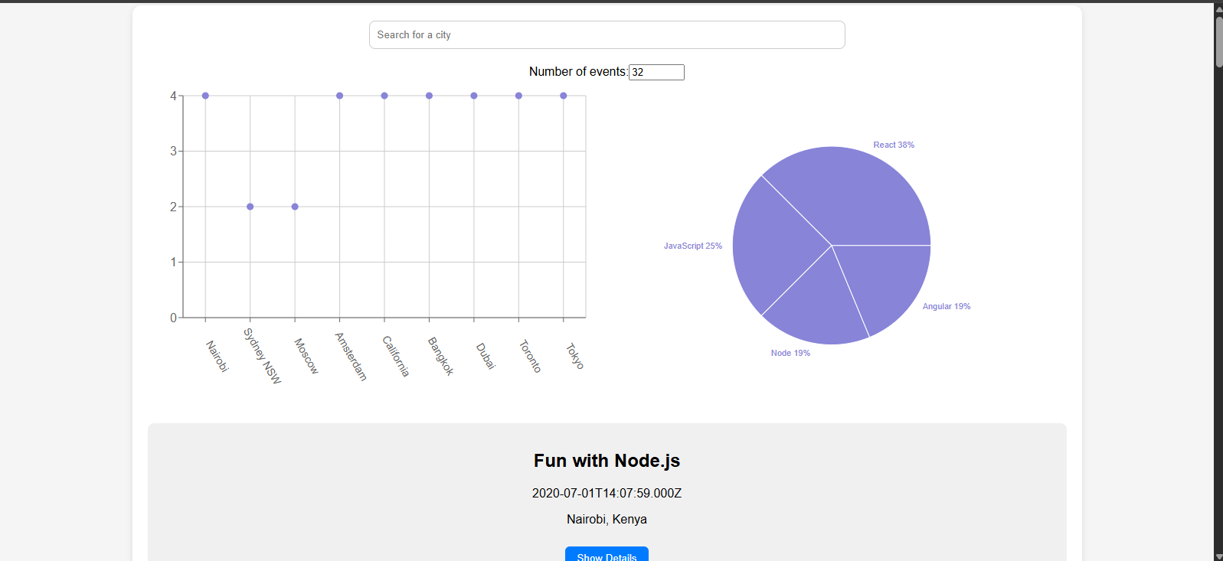Focus the Number of events input box

[656, 72]
